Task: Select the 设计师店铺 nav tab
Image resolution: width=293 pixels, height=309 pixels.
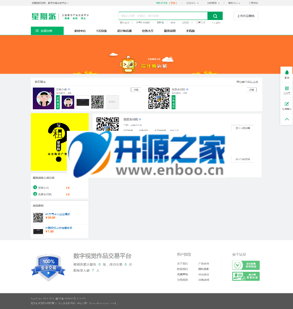Action: (x=124, y=31)
